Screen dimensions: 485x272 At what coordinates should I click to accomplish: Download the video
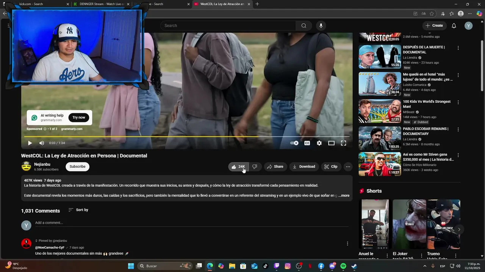pyautogui.click(x=304, y=167)
